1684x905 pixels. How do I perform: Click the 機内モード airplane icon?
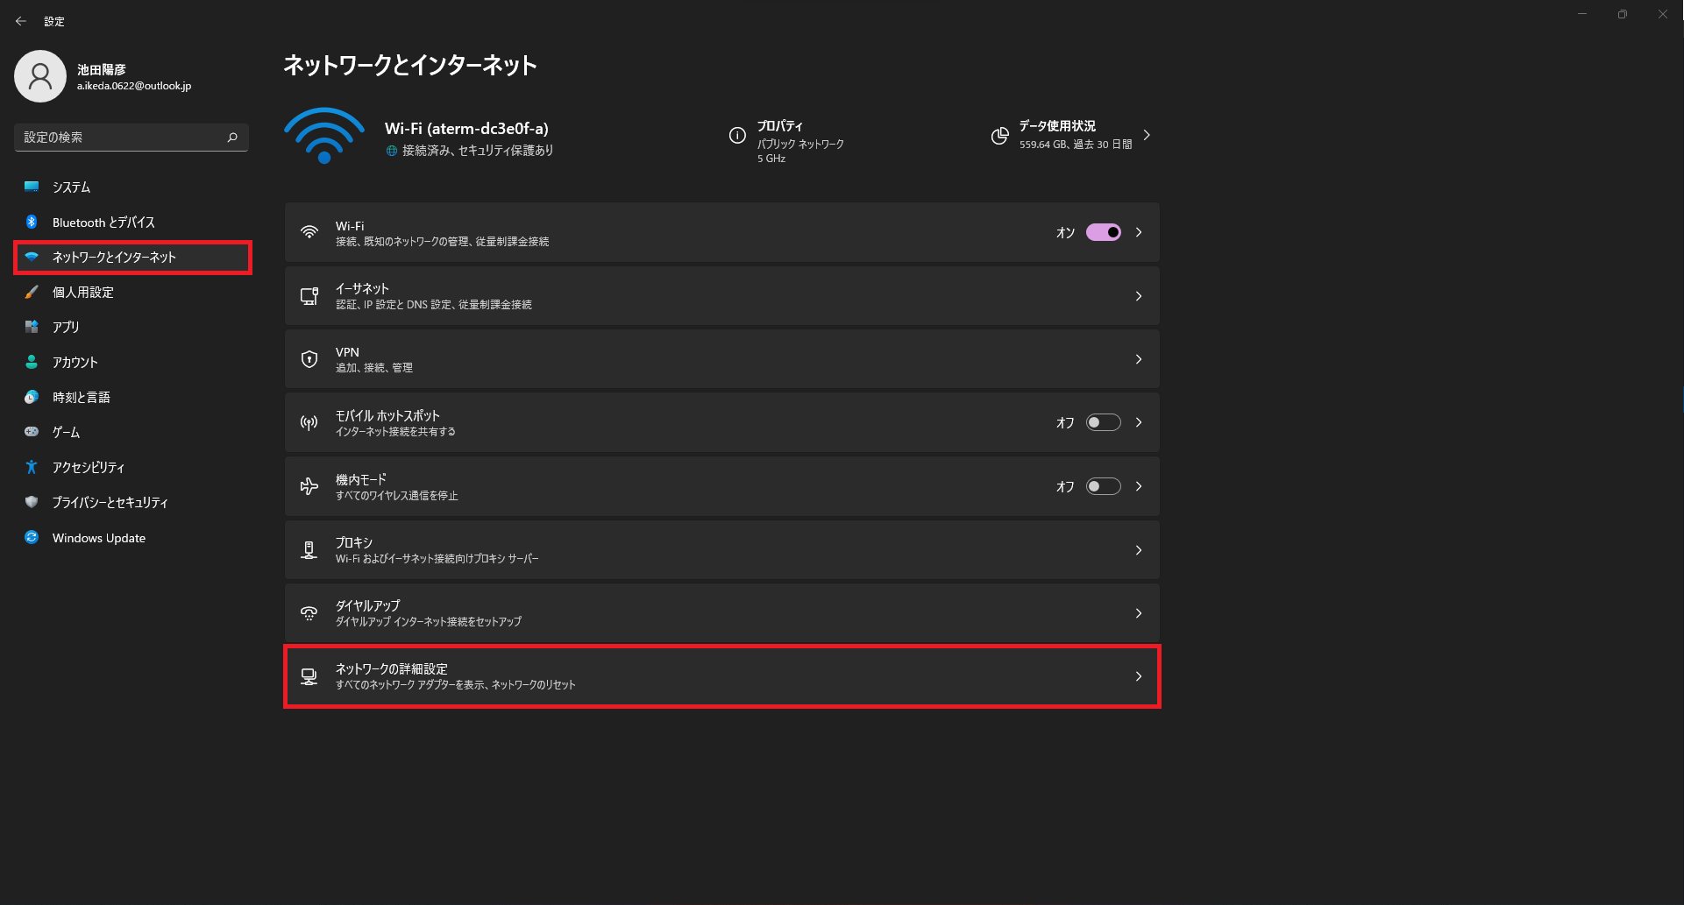pyautogui.click(x=309, y=486)
